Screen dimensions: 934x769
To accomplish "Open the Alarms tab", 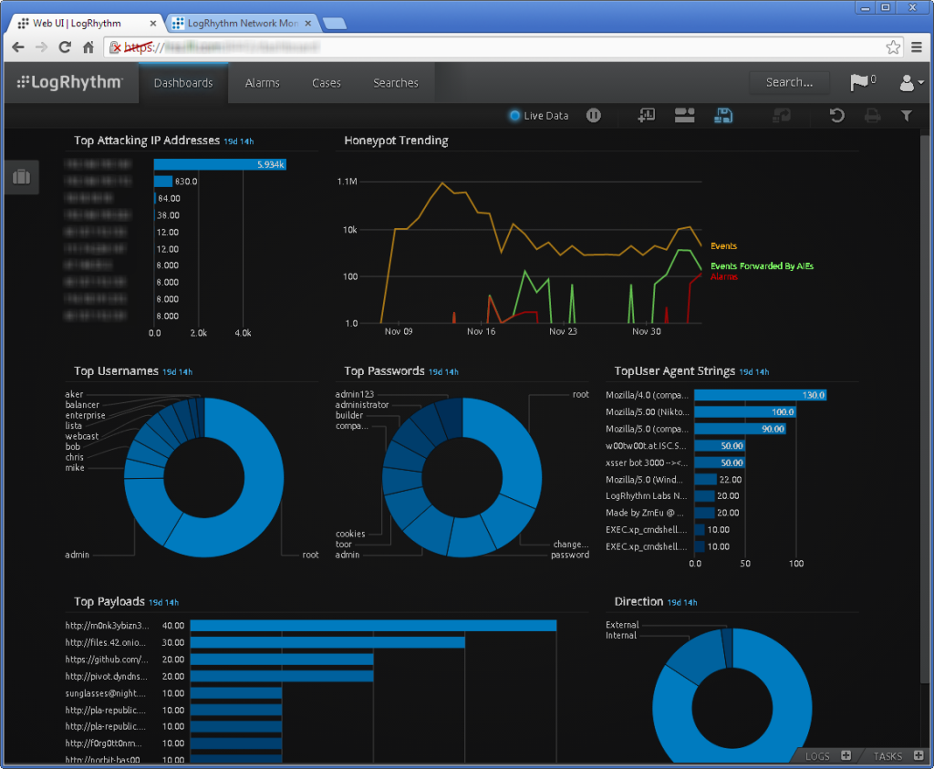I will pos(262,83).
